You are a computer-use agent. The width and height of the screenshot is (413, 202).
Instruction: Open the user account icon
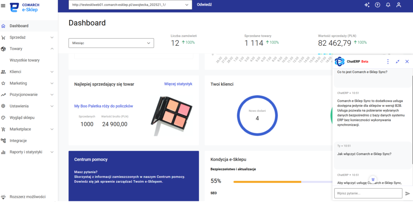pos(399,5)
